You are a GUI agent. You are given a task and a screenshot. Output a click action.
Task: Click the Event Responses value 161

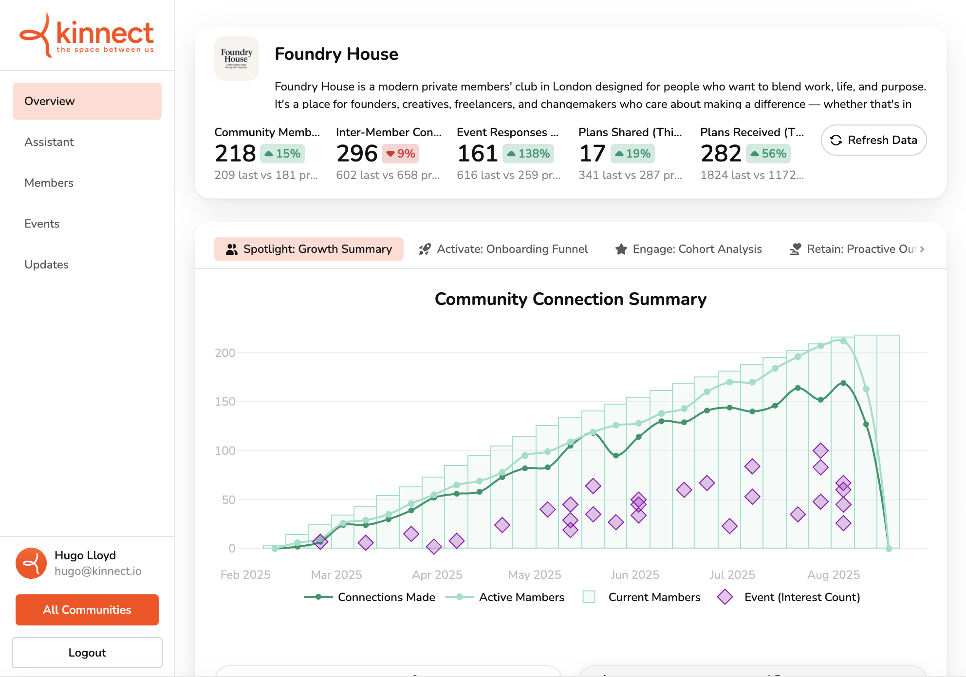click(x=478, y=154)
